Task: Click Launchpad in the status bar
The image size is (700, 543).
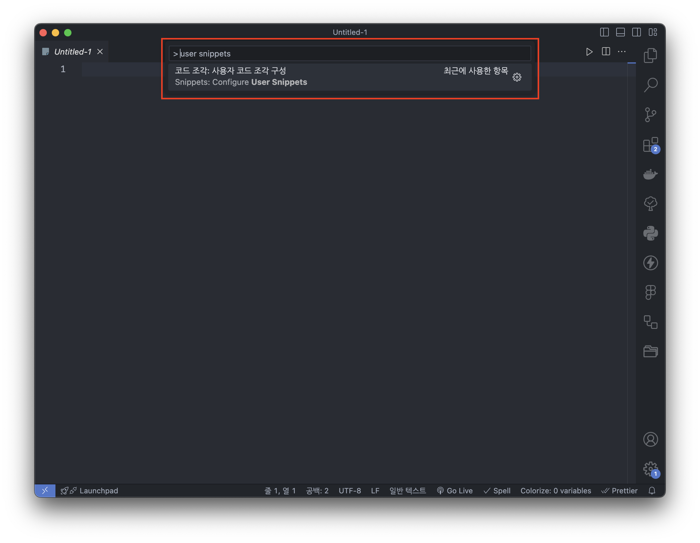Action: tap(98, 491)
